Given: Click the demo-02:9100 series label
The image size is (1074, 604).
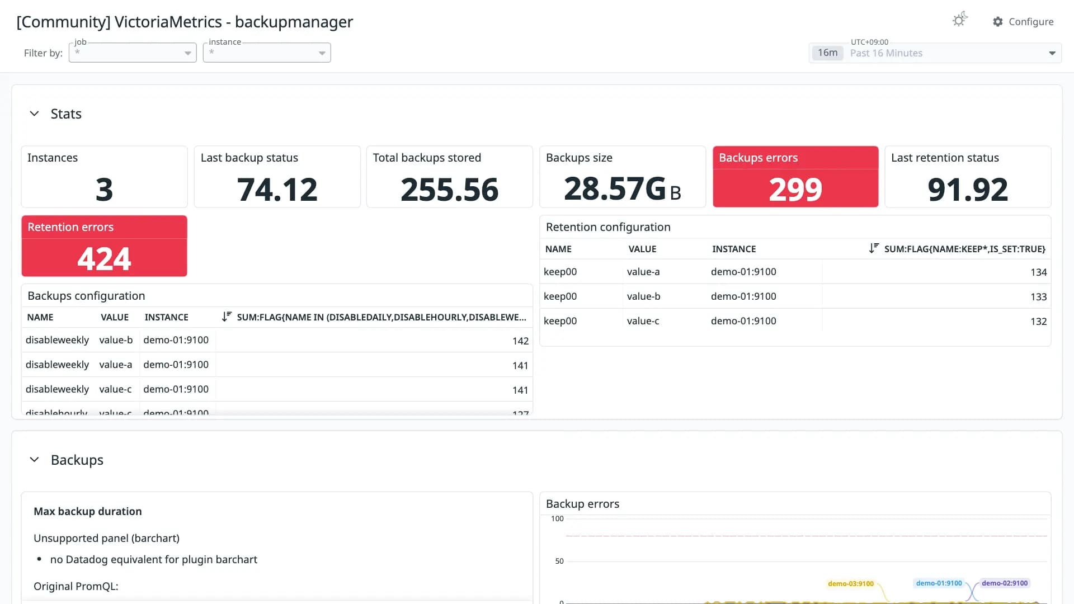Looking at the screenshot, I should pyautogui.click(x=1005, y=583).
